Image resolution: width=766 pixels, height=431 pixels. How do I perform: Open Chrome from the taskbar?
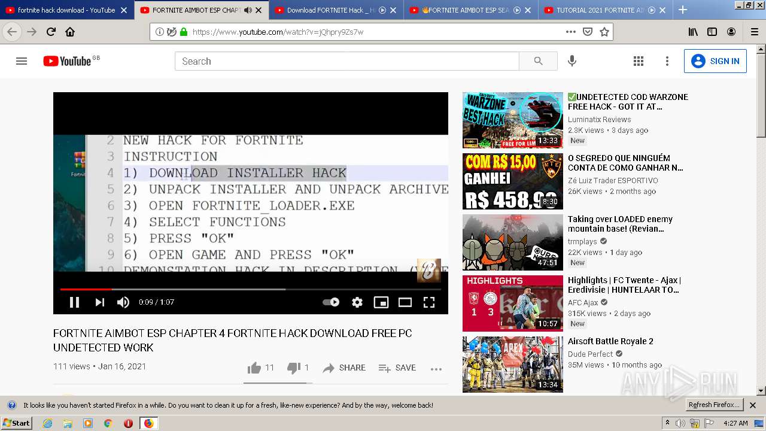pyautogui.click(x=108, y=423)
